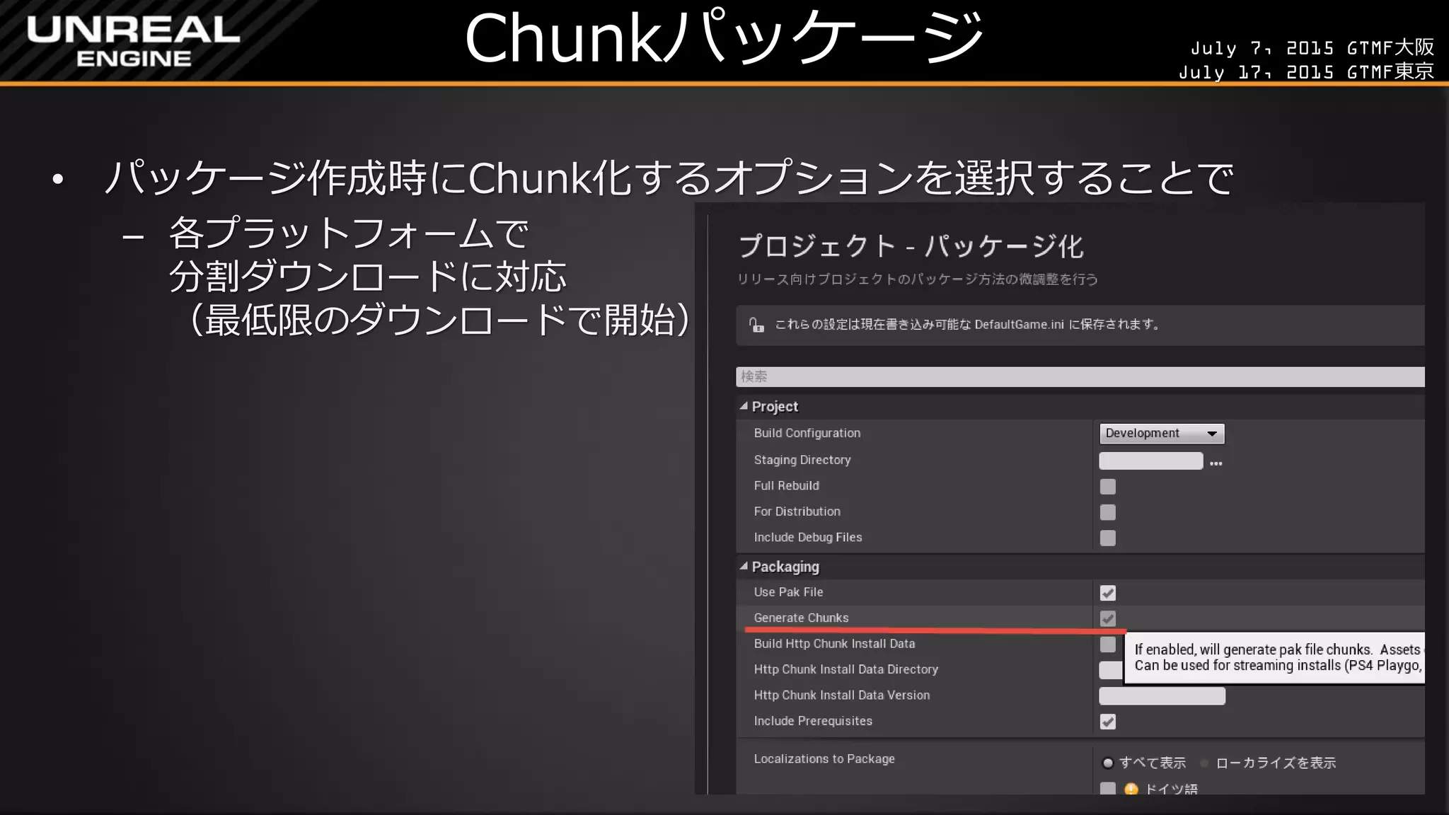Select the ローカライズを表示 radio button

point(1203,763)
